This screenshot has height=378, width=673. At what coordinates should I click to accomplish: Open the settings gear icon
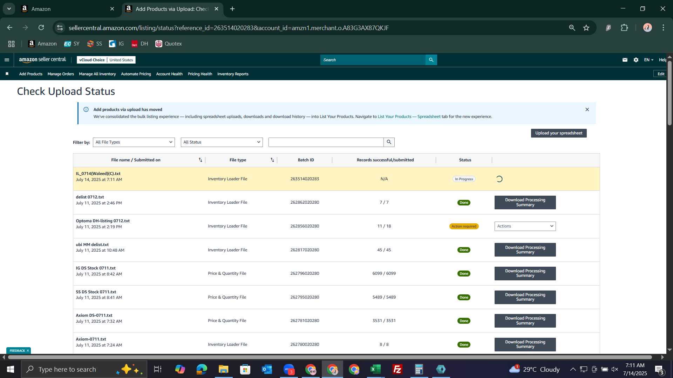click(636, 60)
